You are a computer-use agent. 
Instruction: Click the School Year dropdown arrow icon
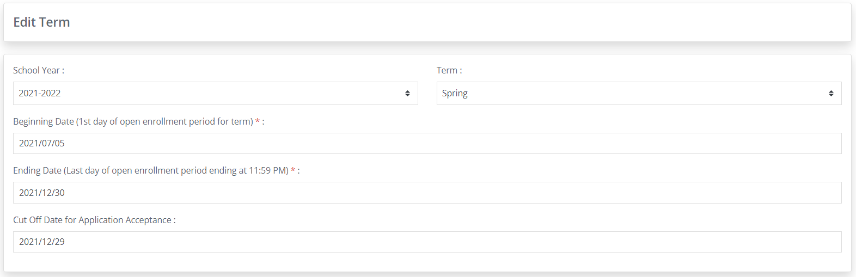tap(407, 94)
